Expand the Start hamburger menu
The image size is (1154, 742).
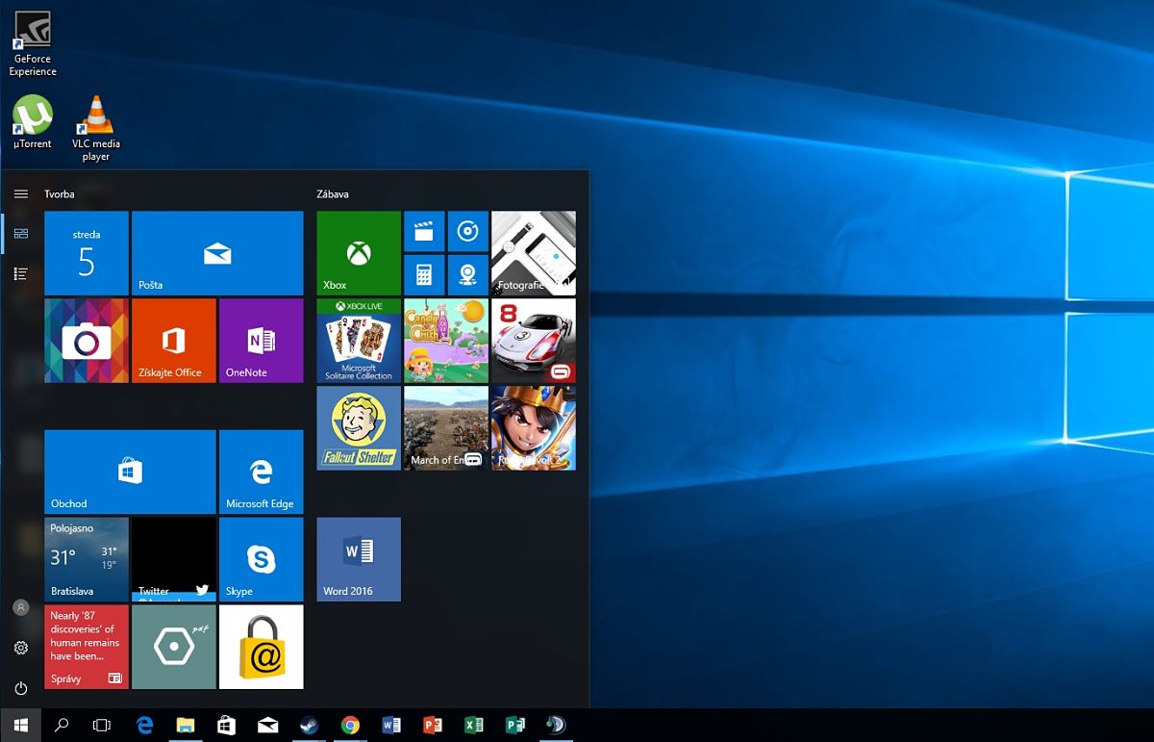21,193
